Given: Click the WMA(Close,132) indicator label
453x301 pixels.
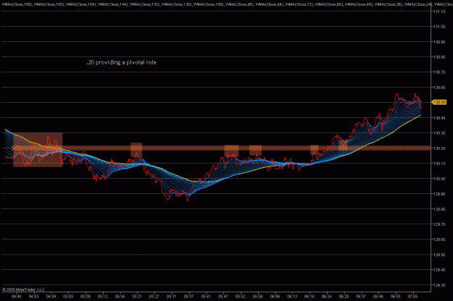Looking at the screenshot, I should [145, 4].
